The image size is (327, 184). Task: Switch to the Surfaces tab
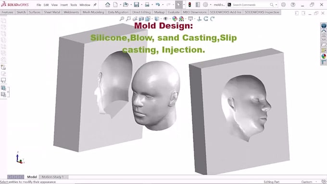[x=35, y=12]
